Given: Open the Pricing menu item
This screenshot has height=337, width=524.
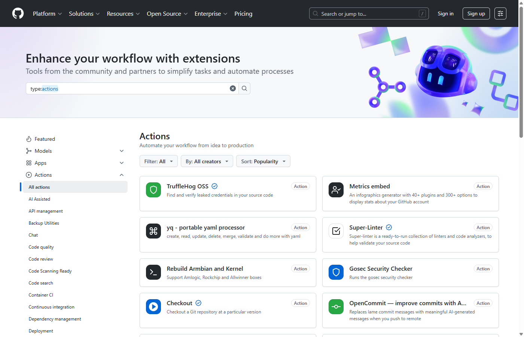Looking at the screenshot, I should point(243,13).
